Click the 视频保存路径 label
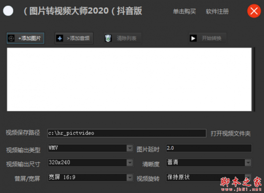This screenshot has width=264, height=193. pyautogui.click(x=23, y=133)
